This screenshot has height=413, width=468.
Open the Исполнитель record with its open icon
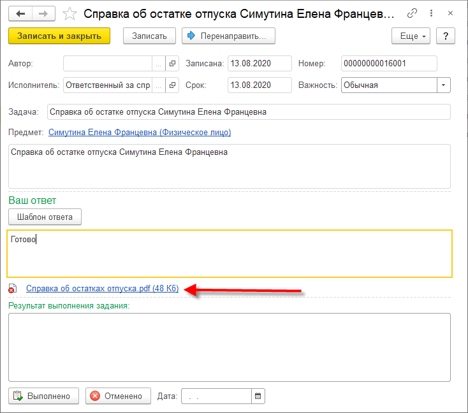click(172, 85)
